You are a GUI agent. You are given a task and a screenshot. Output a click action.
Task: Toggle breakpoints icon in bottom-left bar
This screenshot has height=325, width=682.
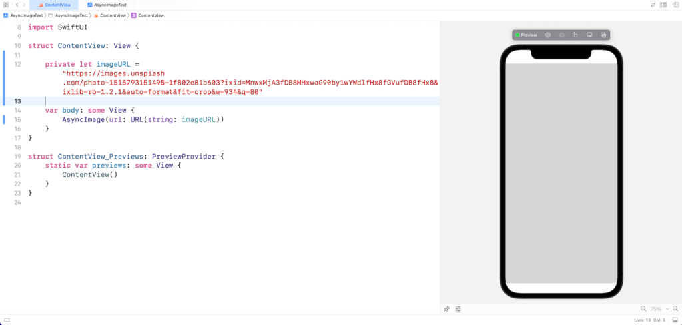pos(7,320)
